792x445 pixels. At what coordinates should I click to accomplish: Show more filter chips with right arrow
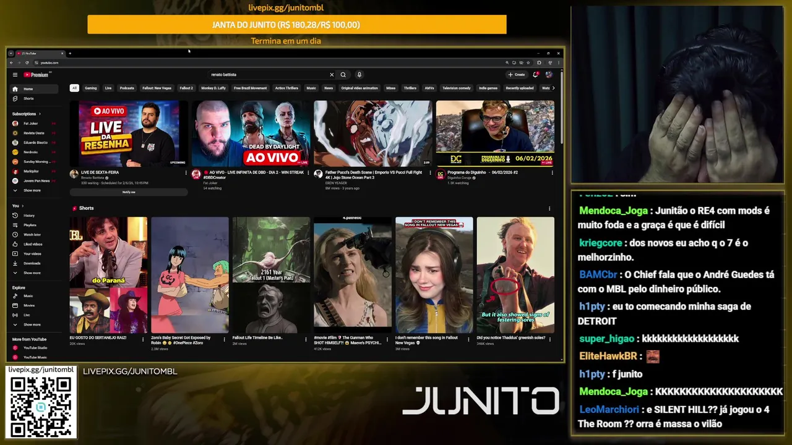[x=553, y=88]
